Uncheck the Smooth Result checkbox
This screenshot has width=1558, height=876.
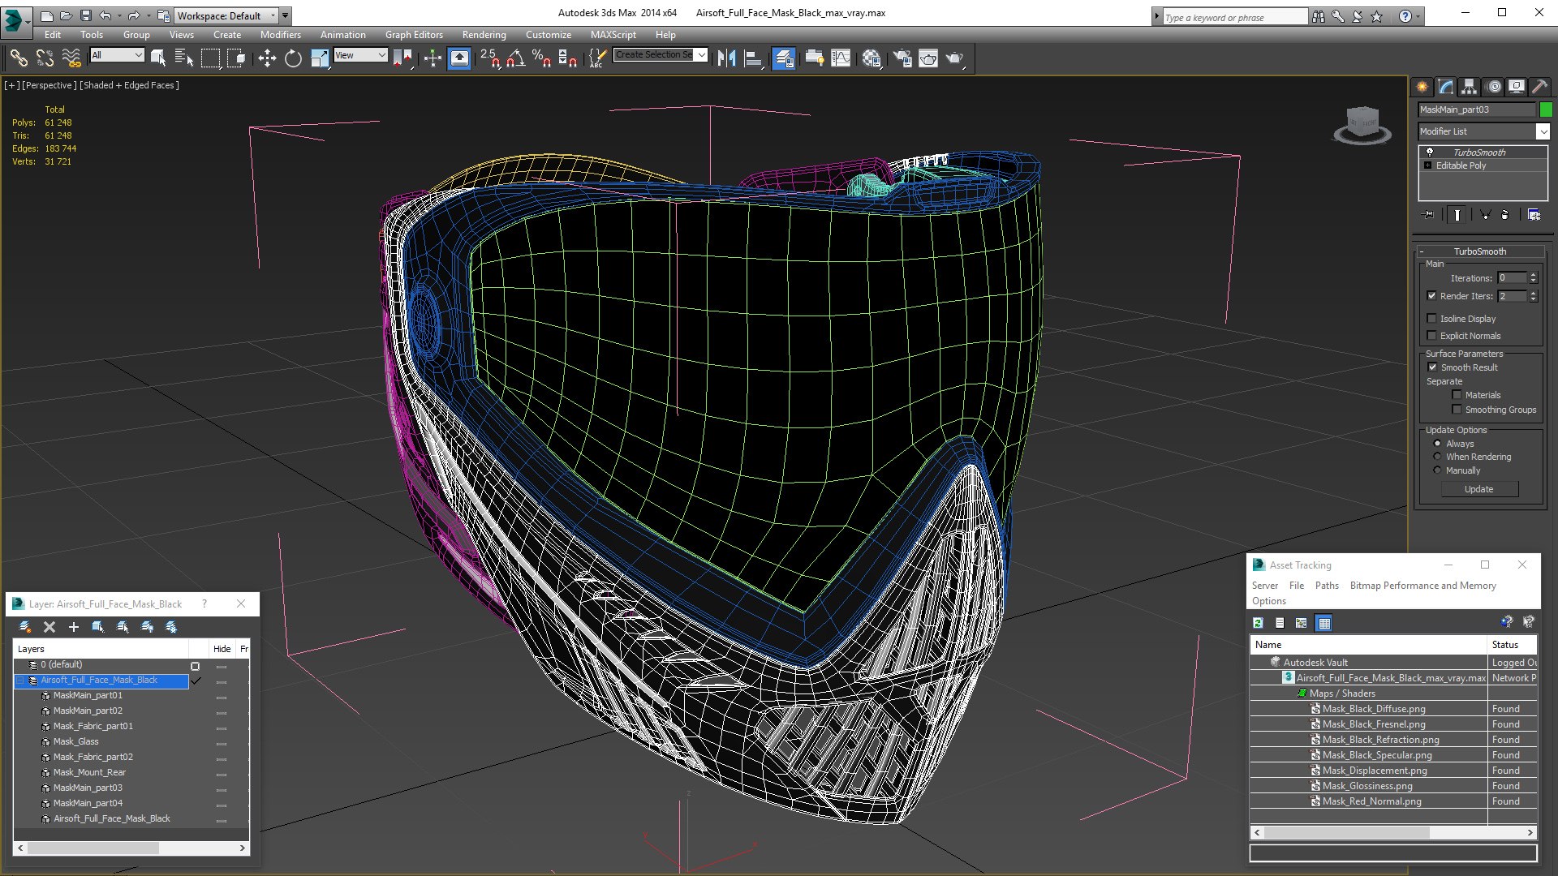pyautogui.click(x=1432, y=367)
